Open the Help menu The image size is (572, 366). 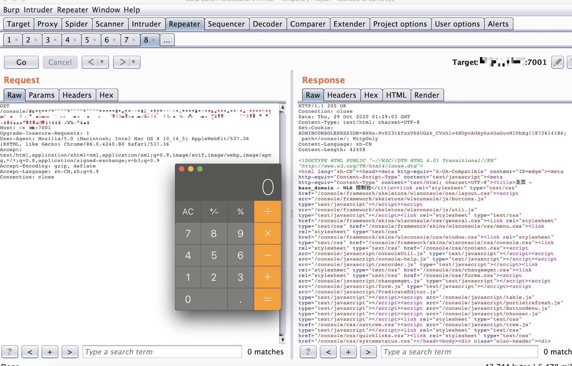pos(132,10)
